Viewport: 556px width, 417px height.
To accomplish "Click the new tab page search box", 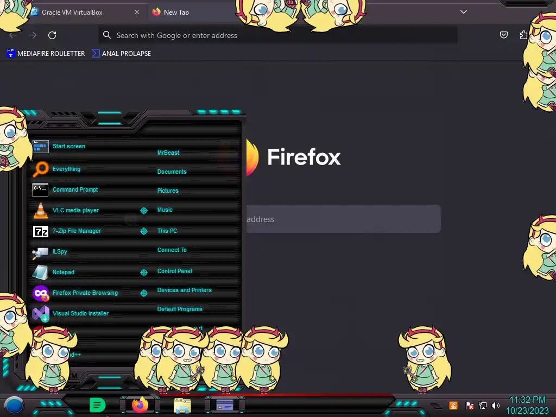I will (x=343, y=219).
